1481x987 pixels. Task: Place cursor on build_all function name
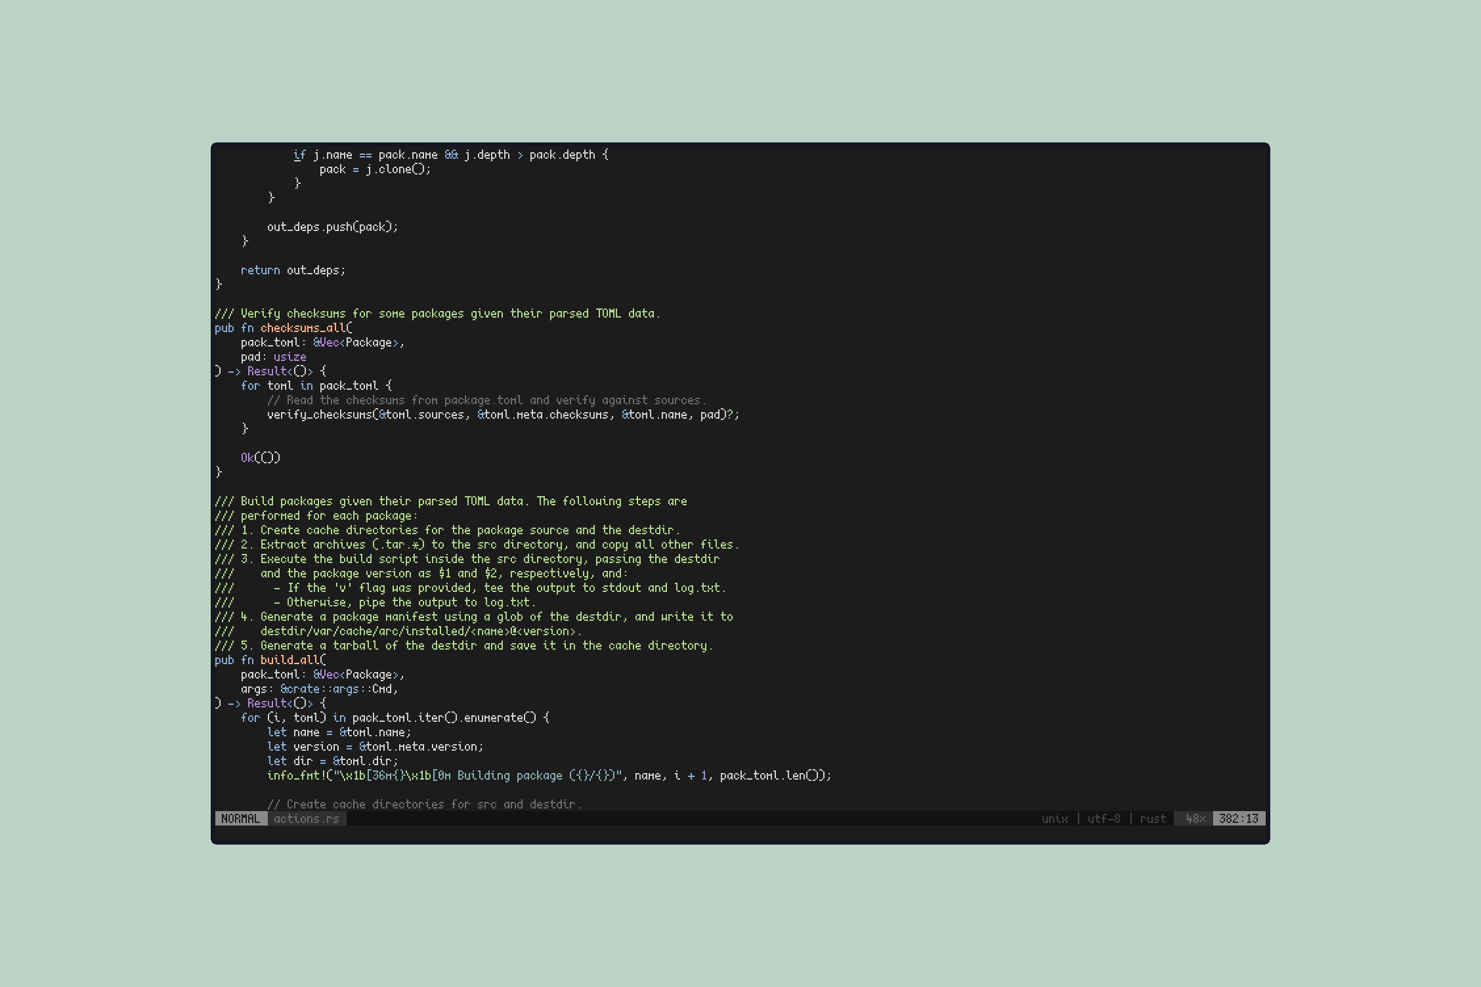tap(290, 660)
